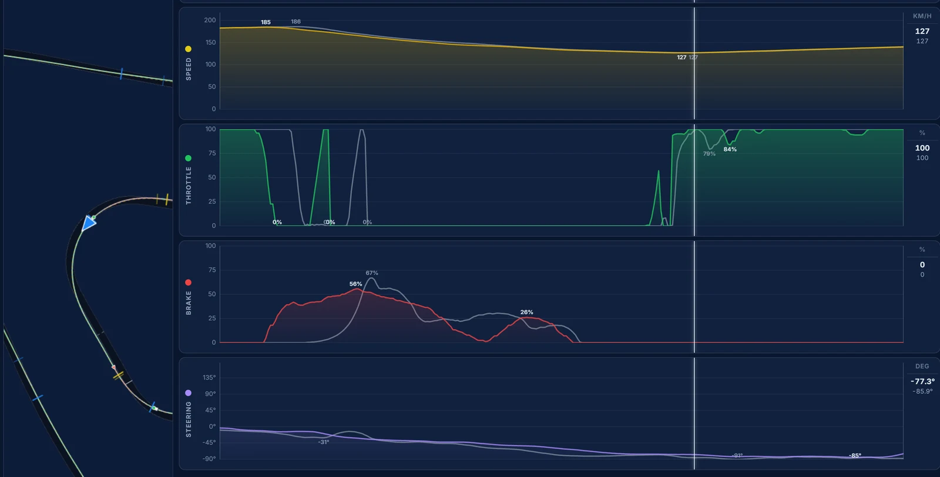This screenshot has width=940, height=477.
Task: Click the 186 reference speed label
Action: tap(296, 22)
